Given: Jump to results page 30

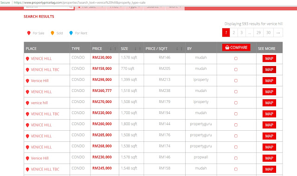Looking at the screenshot, I should click(268, 33).
